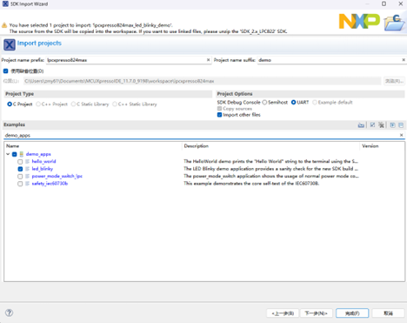The width and height of the screenshot is (407, 323).
Task: Click the Name column header
Action: pyautogui.click(x=93, y=146)
